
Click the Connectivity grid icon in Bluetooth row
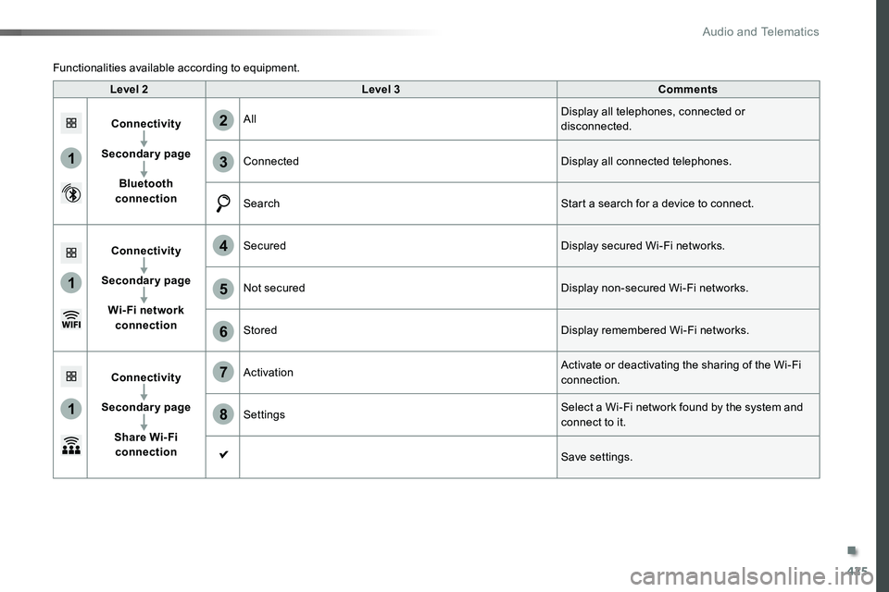pyautogui.click(x=71, y=123)
